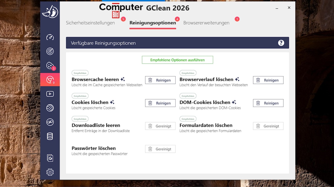
Task: Click Empfohlen badge above Formulardaten löschen
Action: (x=188, y=119)
